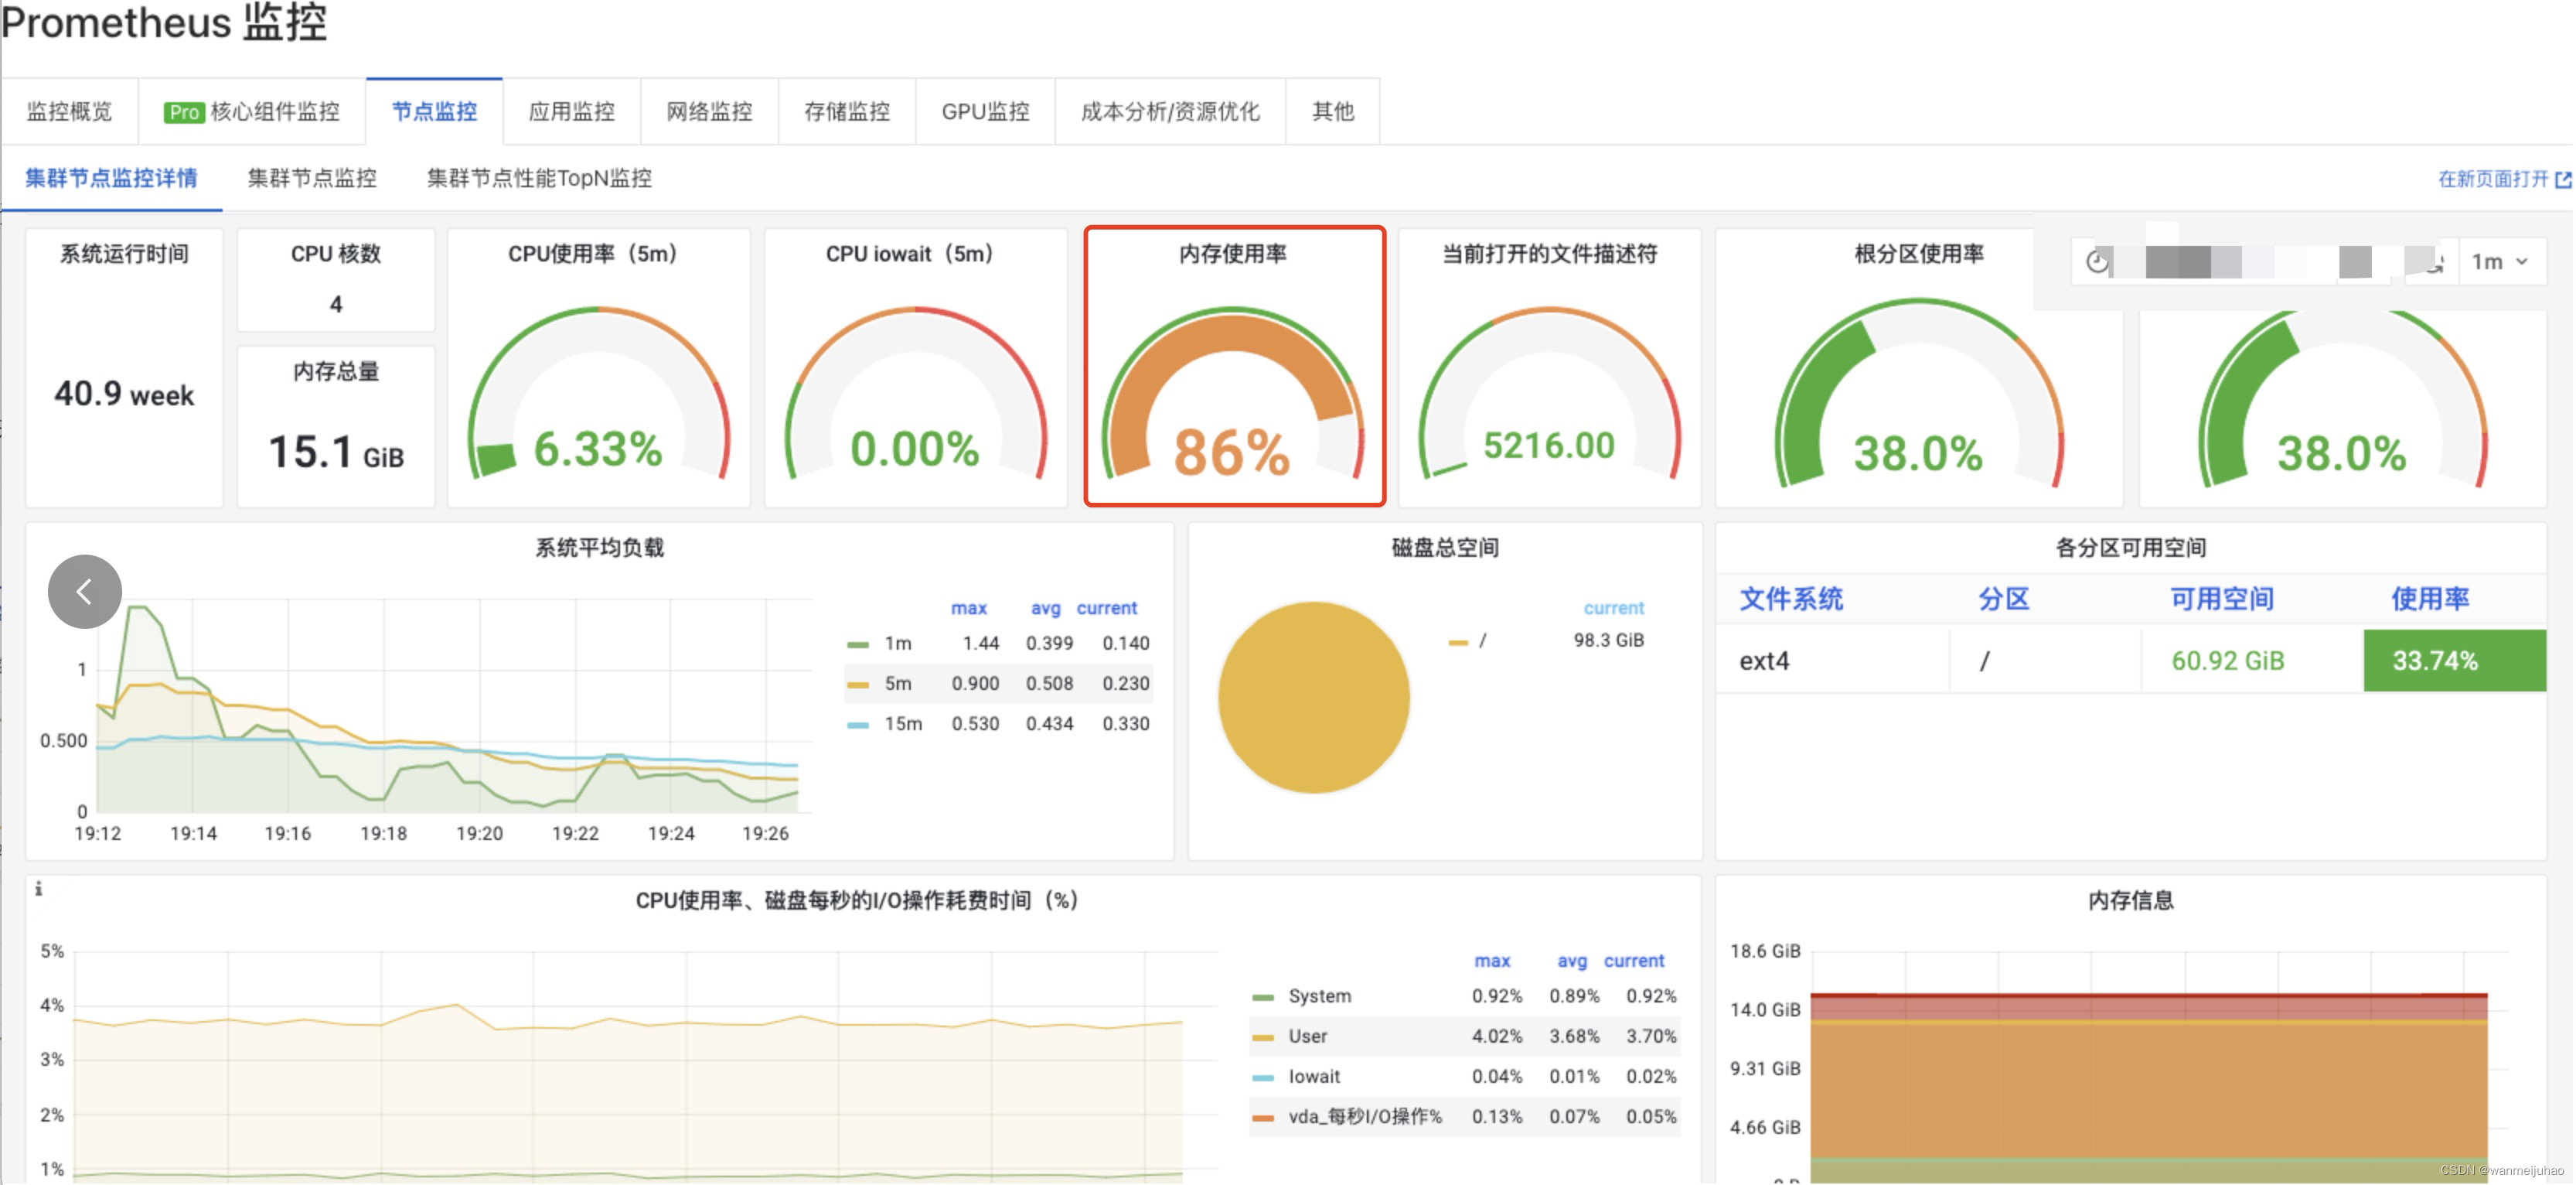Open the 核心组件监控 tab
2576x1185 pixels.
point(252,111)
